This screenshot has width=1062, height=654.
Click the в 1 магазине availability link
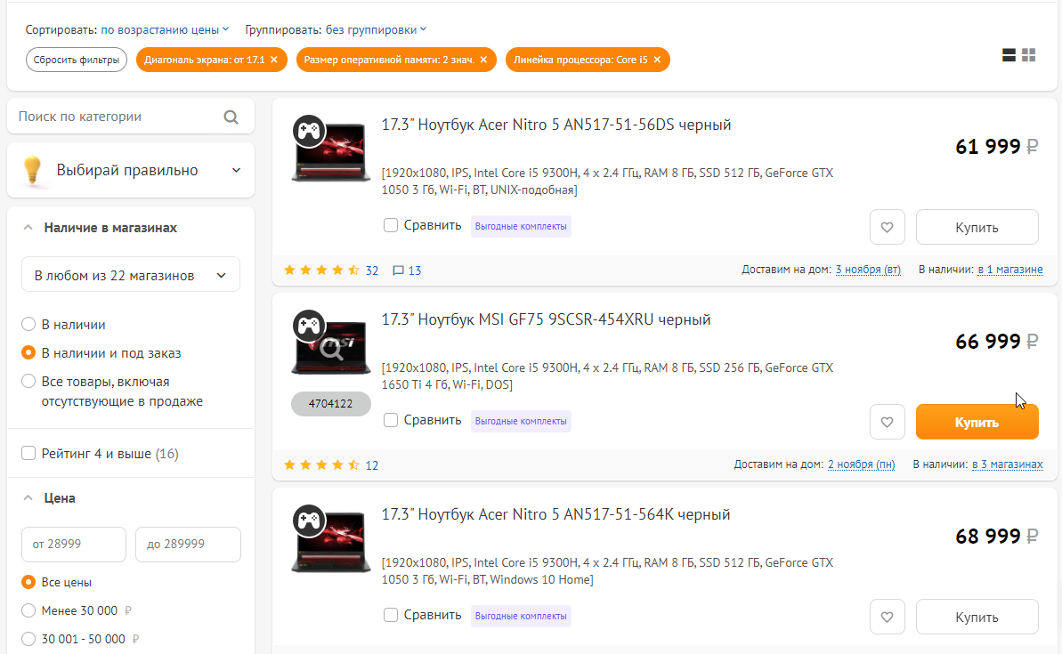[1009, 270]
